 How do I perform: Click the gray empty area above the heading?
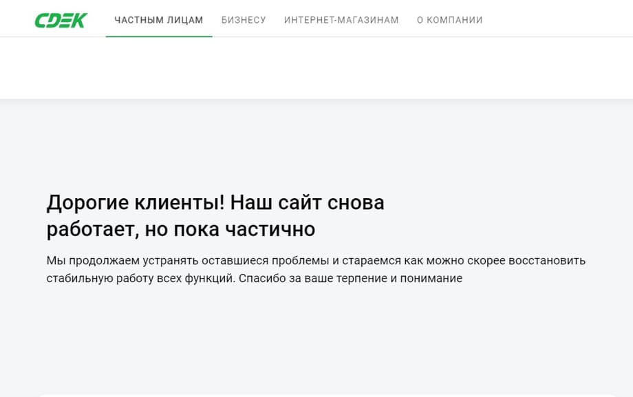point(316,144)
